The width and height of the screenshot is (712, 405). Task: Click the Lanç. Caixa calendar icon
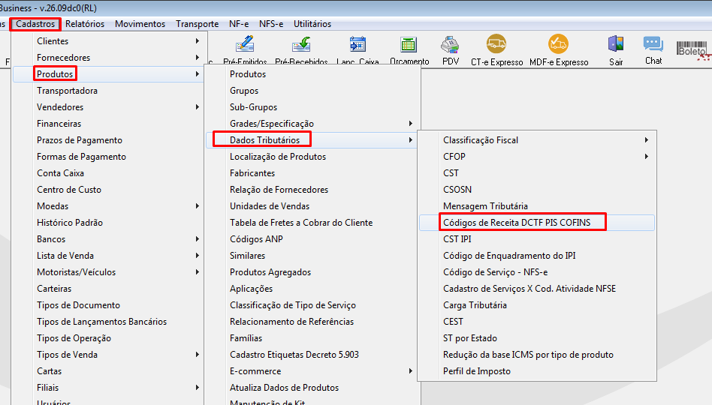pyautogui.click(x=358, y=44)
